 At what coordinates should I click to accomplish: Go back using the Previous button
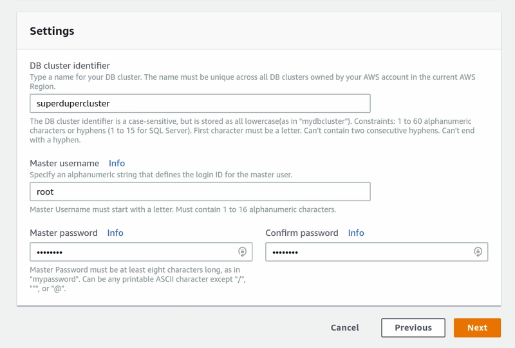point(413,327)
